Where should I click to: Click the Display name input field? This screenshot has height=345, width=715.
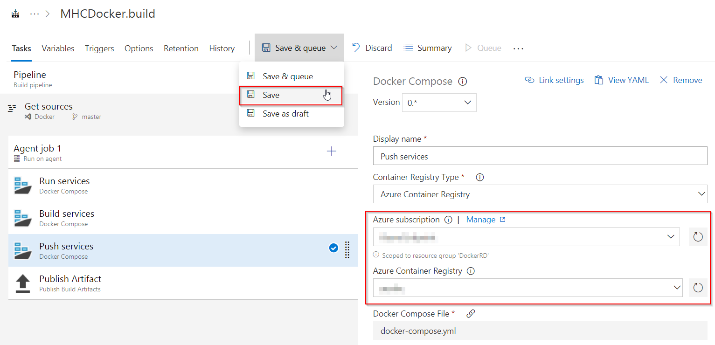(x=540, y=156)
